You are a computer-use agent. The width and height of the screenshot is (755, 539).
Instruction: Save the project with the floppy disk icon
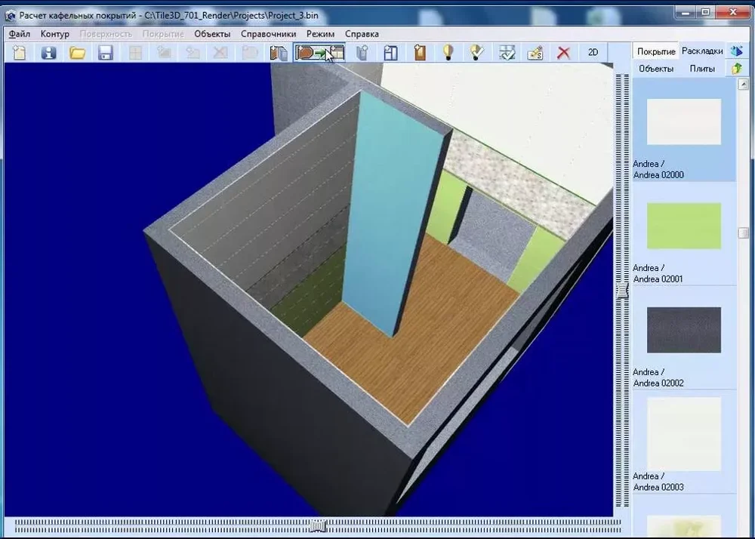106,52
